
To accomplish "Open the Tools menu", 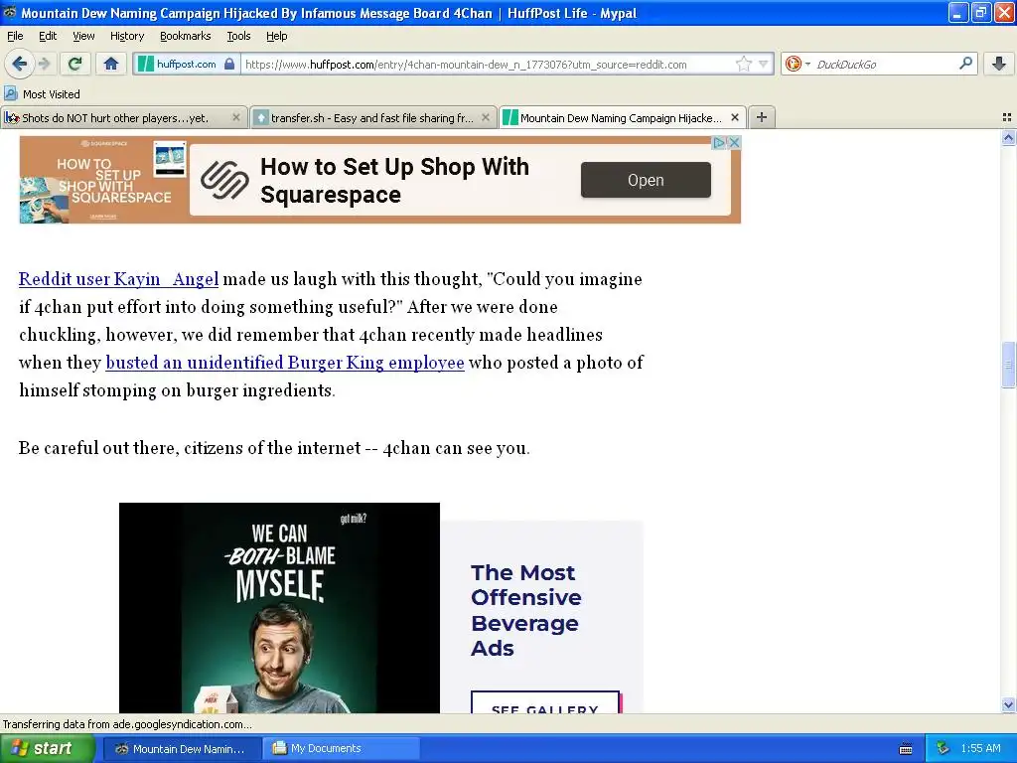I will pyautogui.click(x=238, y=36).
